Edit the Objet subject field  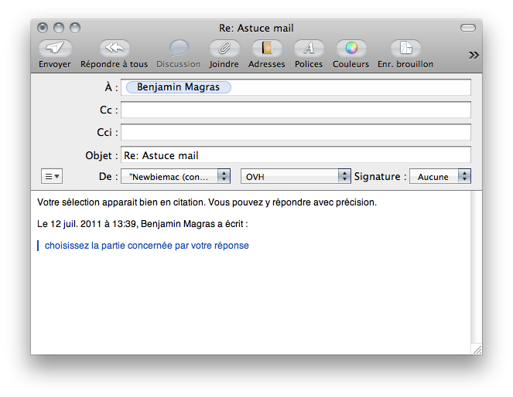click(296, 155)
